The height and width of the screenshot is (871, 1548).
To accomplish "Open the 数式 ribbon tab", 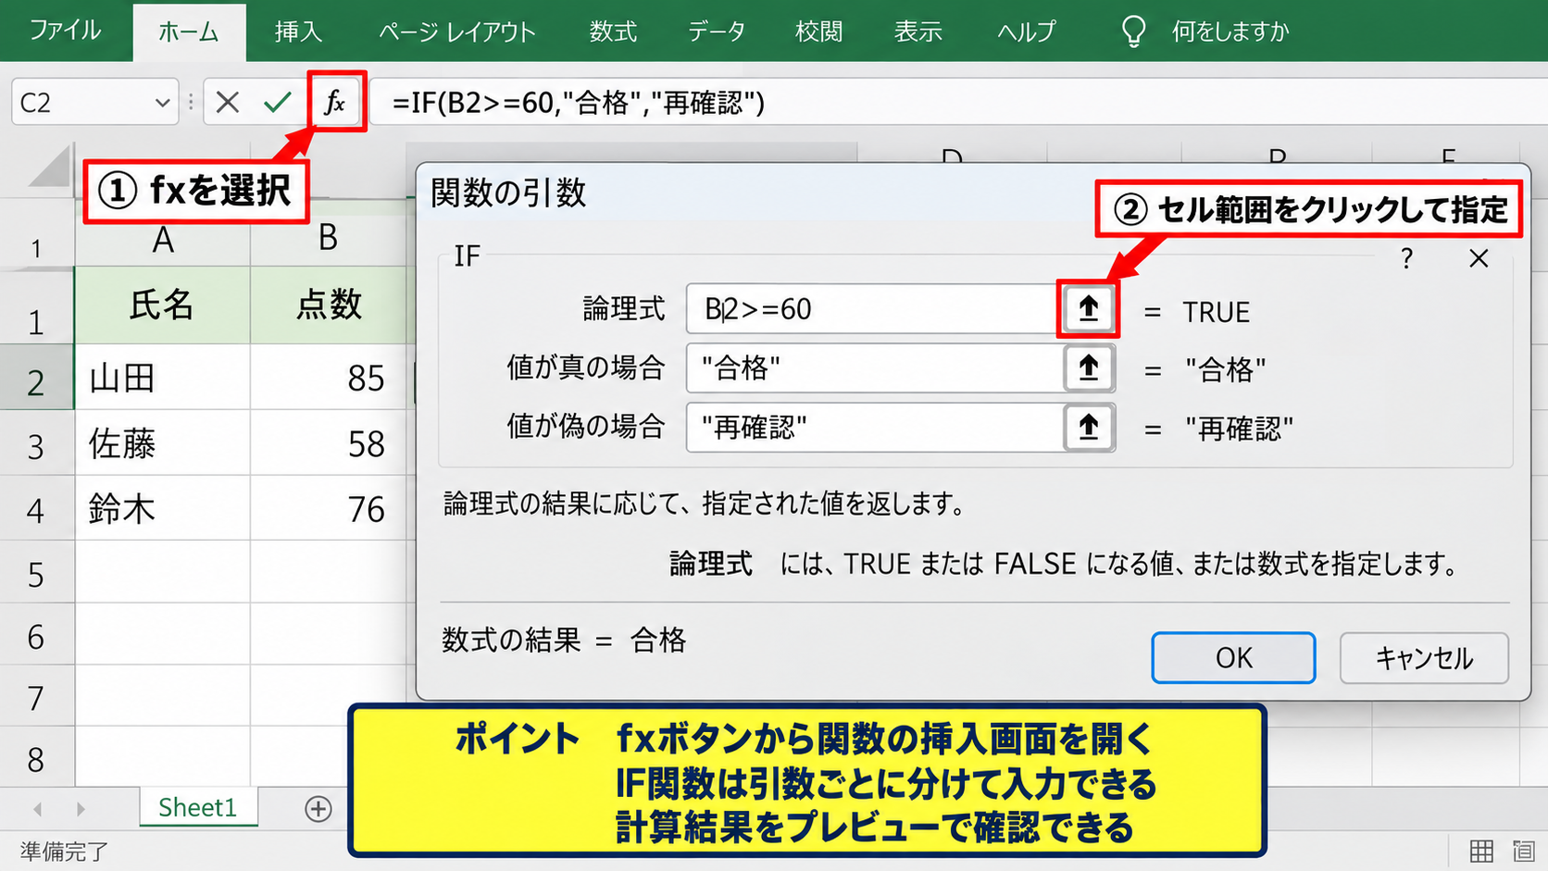I will pos(613,31).
